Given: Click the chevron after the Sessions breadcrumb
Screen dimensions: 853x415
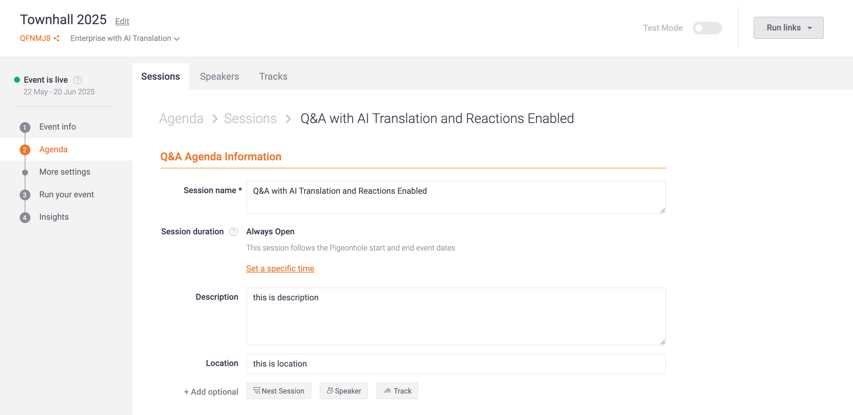Looking at the screenshot, I should coord(288,119).
